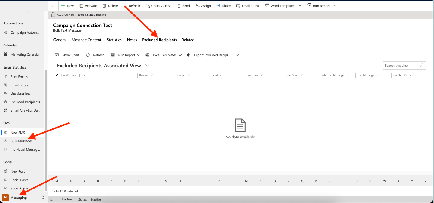Screen dimensions: 434x203
Task: Click the Share command
Action: pyautogui.click(x=224, y=6)
